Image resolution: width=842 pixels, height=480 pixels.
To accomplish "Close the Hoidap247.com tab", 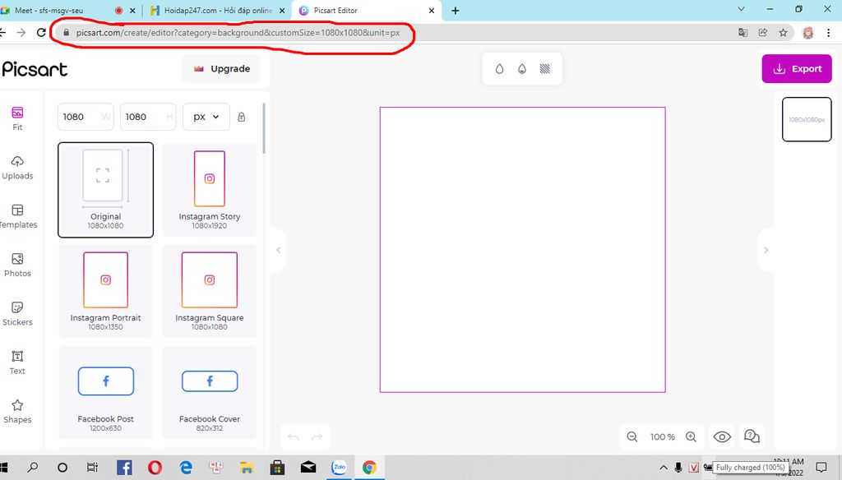I will pyautogui.click(x=281, y=10).
